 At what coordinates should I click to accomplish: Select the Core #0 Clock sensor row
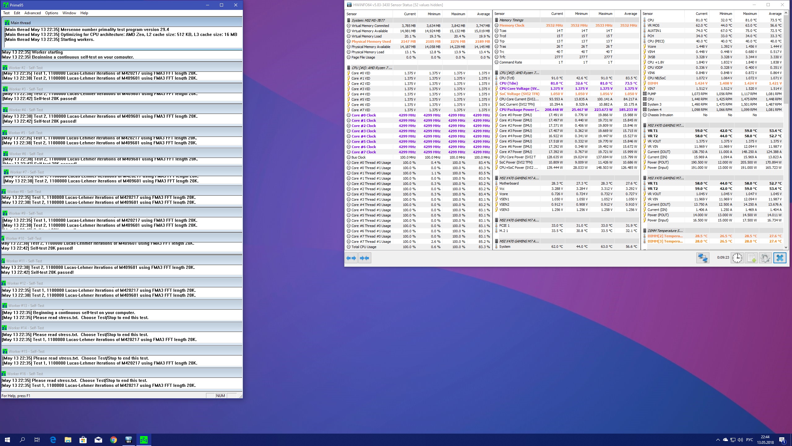pos(364,115)
